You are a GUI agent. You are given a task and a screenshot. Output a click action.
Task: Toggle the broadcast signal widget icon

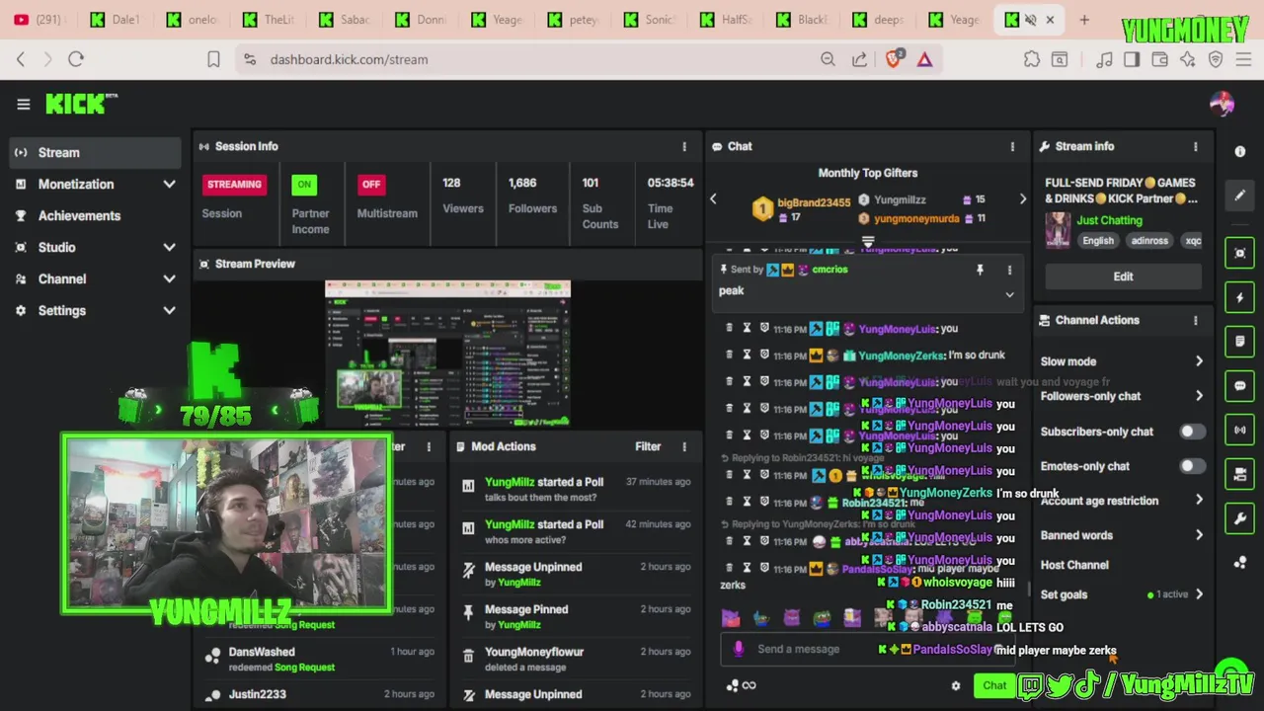coord(1240,430)
